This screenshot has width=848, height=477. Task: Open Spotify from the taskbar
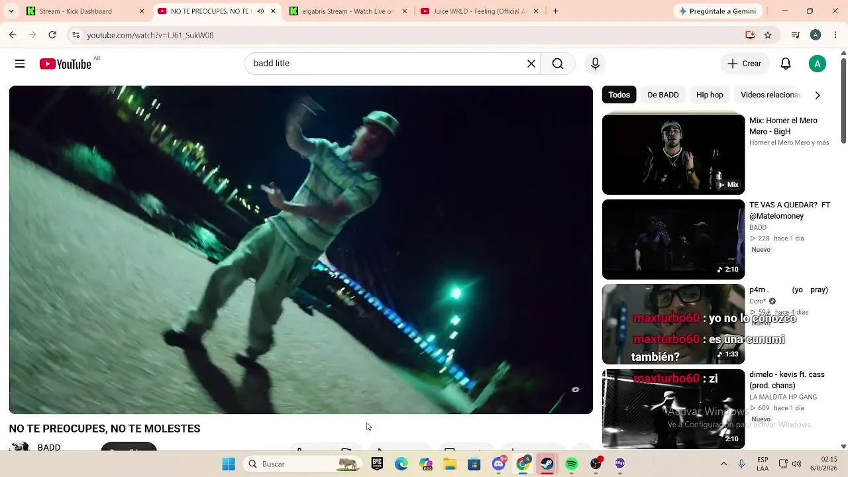click(572, 464)
